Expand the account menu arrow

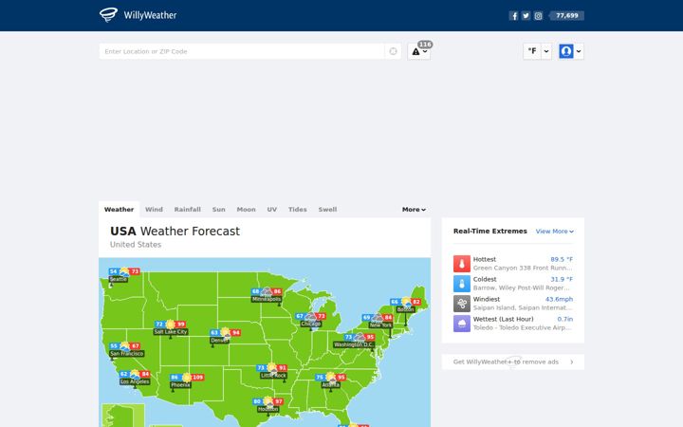tap(579, 51)
